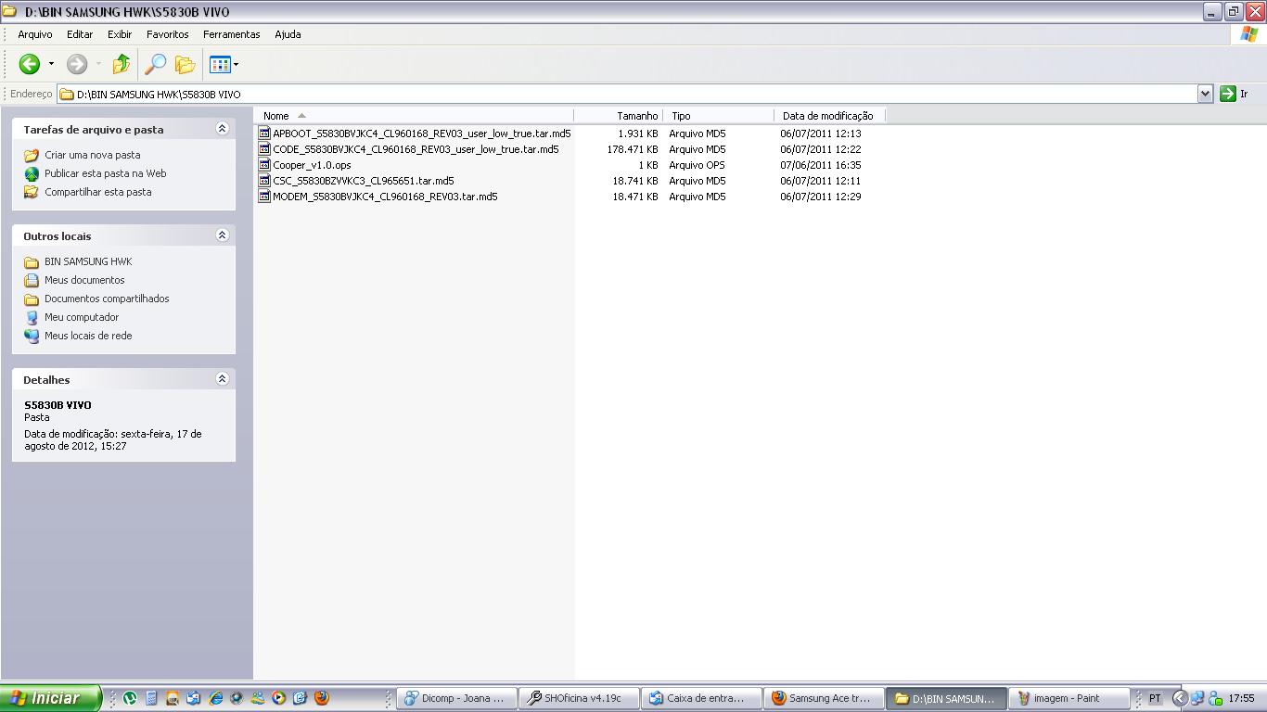Select the CODE_S5830BVJKC4 tar.md5 file
Viewport: 1267px width, 712px height.
click(x=416, y=149)
